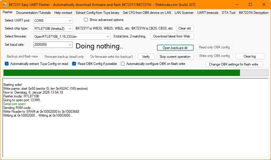The width and height of the screenshot is (271, 160).
Task: Open the Help contact tab
Action: coord(63,13)
